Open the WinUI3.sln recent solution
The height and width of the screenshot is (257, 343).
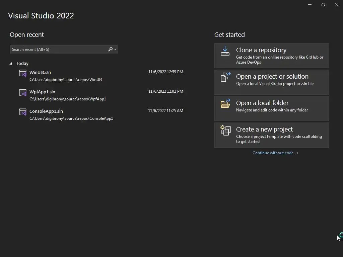pyautogui.click(x=101, y=76)
